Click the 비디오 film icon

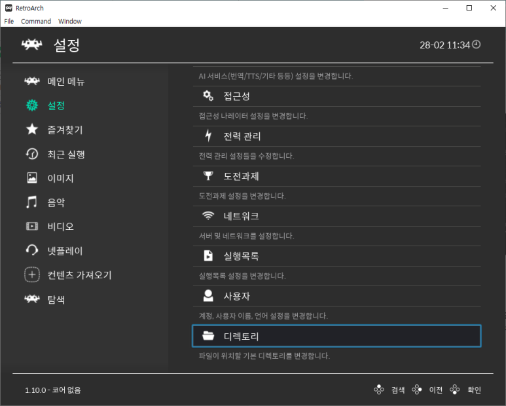click(x=32, y=226)
